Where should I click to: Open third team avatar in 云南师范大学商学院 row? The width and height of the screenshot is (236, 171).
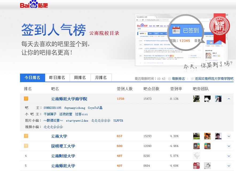pyautogui.click(x=218, y=99)
